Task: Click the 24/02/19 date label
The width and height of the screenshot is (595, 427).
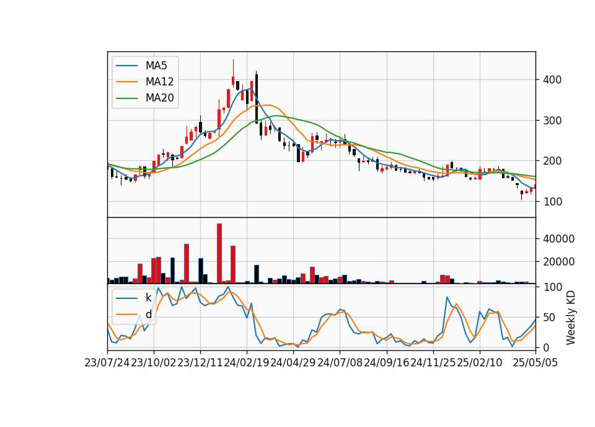Action: [247, 363]
